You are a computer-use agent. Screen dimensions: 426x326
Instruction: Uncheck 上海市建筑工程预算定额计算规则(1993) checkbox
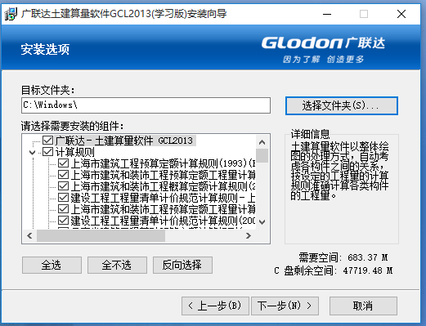[x=63, y=163]
